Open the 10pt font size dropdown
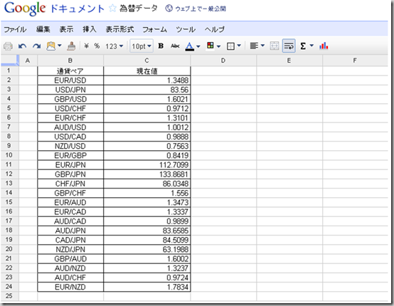394x306 pixels. pyautogui.click(x=142, y=46)
